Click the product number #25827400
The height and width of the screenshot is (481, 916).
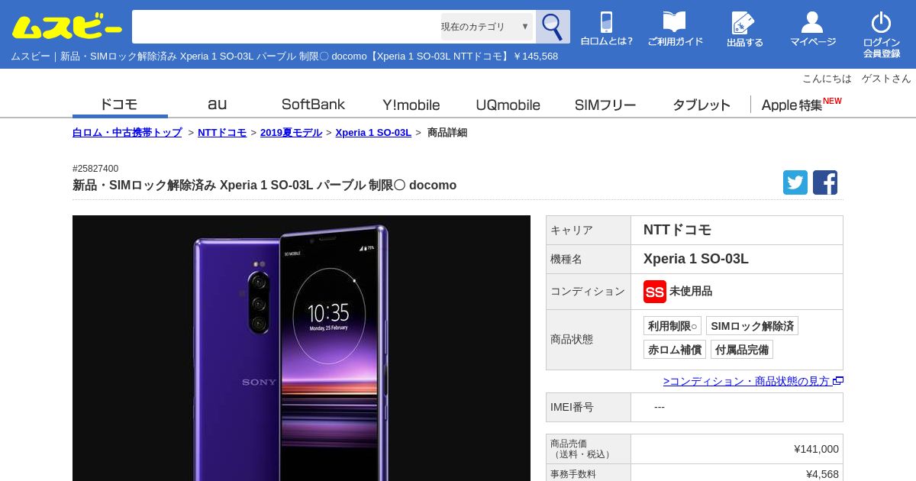pos(95,169)
